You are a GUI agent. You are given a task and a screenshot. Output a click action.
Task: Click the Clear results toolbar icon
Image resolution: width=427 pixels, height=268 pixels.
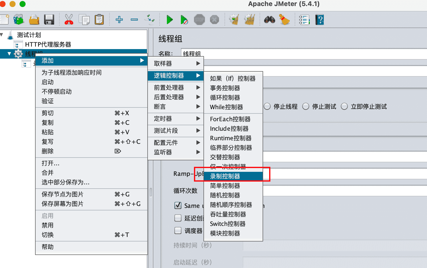click(x=234, y=20)
